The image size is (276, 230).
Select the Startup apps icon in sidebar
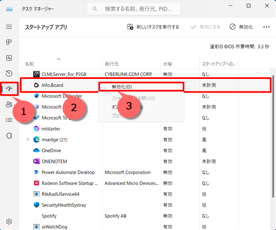coord(9,89)
